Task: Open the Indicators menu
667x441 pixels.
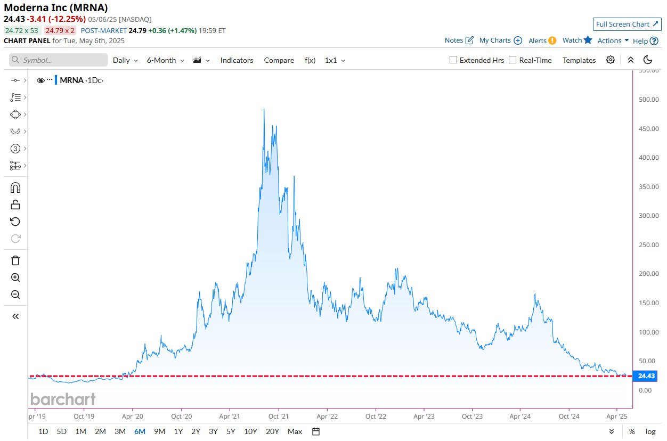Action: click(237, 60)
